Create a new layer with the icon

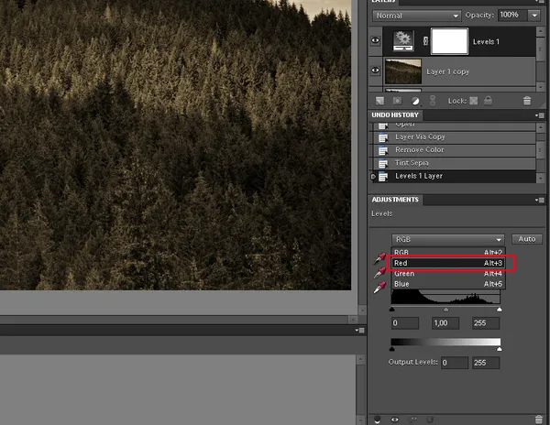click(379, 99)
